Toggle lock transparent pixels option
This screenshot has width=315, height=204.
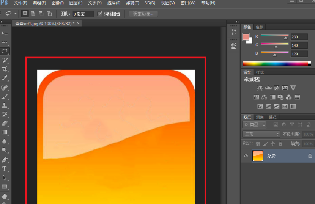click(258, 144)
